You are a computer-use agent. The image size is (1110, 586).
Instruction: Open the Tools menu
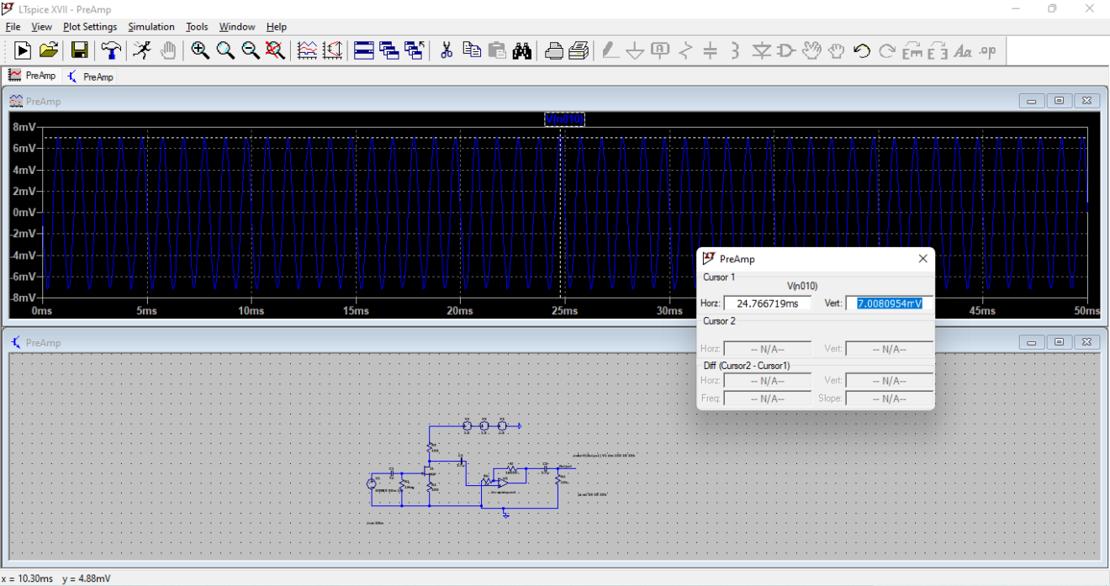[x=197, y=27]
